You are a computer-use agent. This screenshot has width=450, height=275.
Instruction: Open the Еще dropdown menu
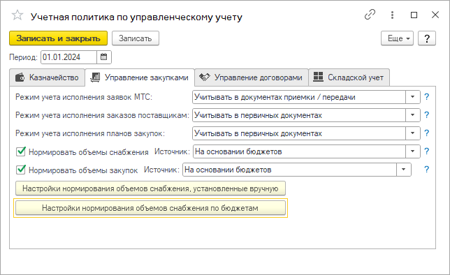[x=397, y=38]
